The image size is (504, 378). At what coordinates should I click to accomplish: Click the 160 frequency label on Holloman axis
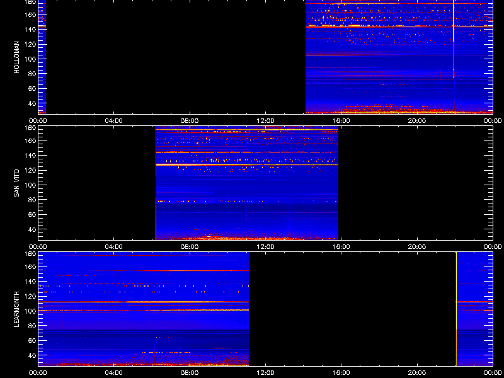[x=31, y=14]
